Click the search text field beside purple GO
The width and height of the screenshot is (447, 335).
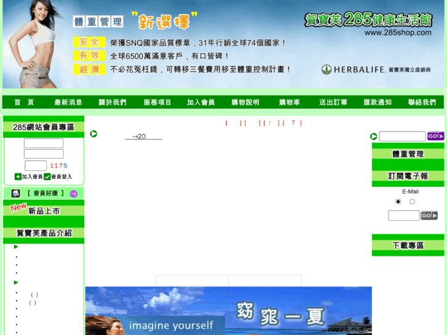click(x=402, y=136)
